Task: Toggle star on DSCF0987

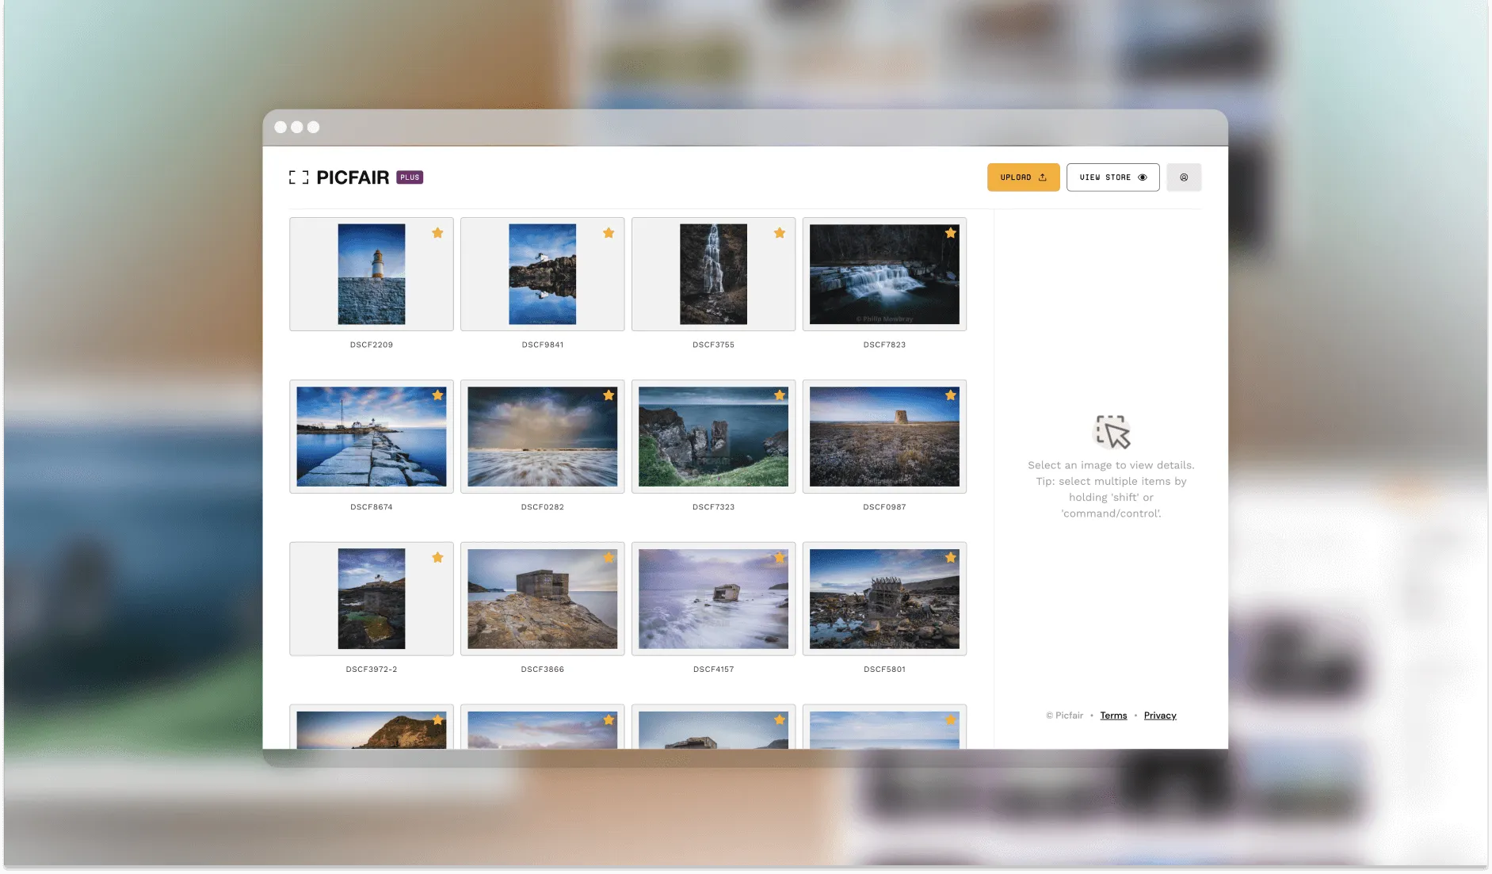Action: point(951,395)
